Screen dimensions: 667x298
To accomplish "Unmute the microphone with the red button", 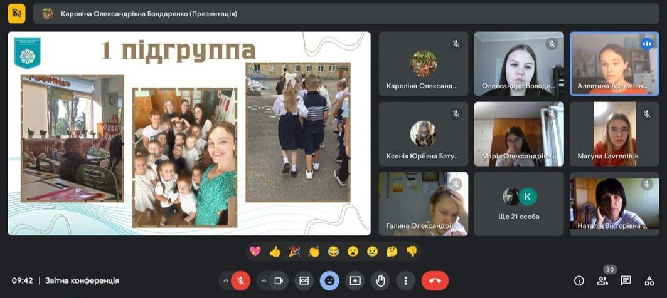I will [241, 280].
